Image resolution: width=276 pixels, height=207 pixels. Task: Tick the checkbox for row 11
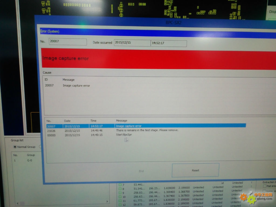point(120,201)
